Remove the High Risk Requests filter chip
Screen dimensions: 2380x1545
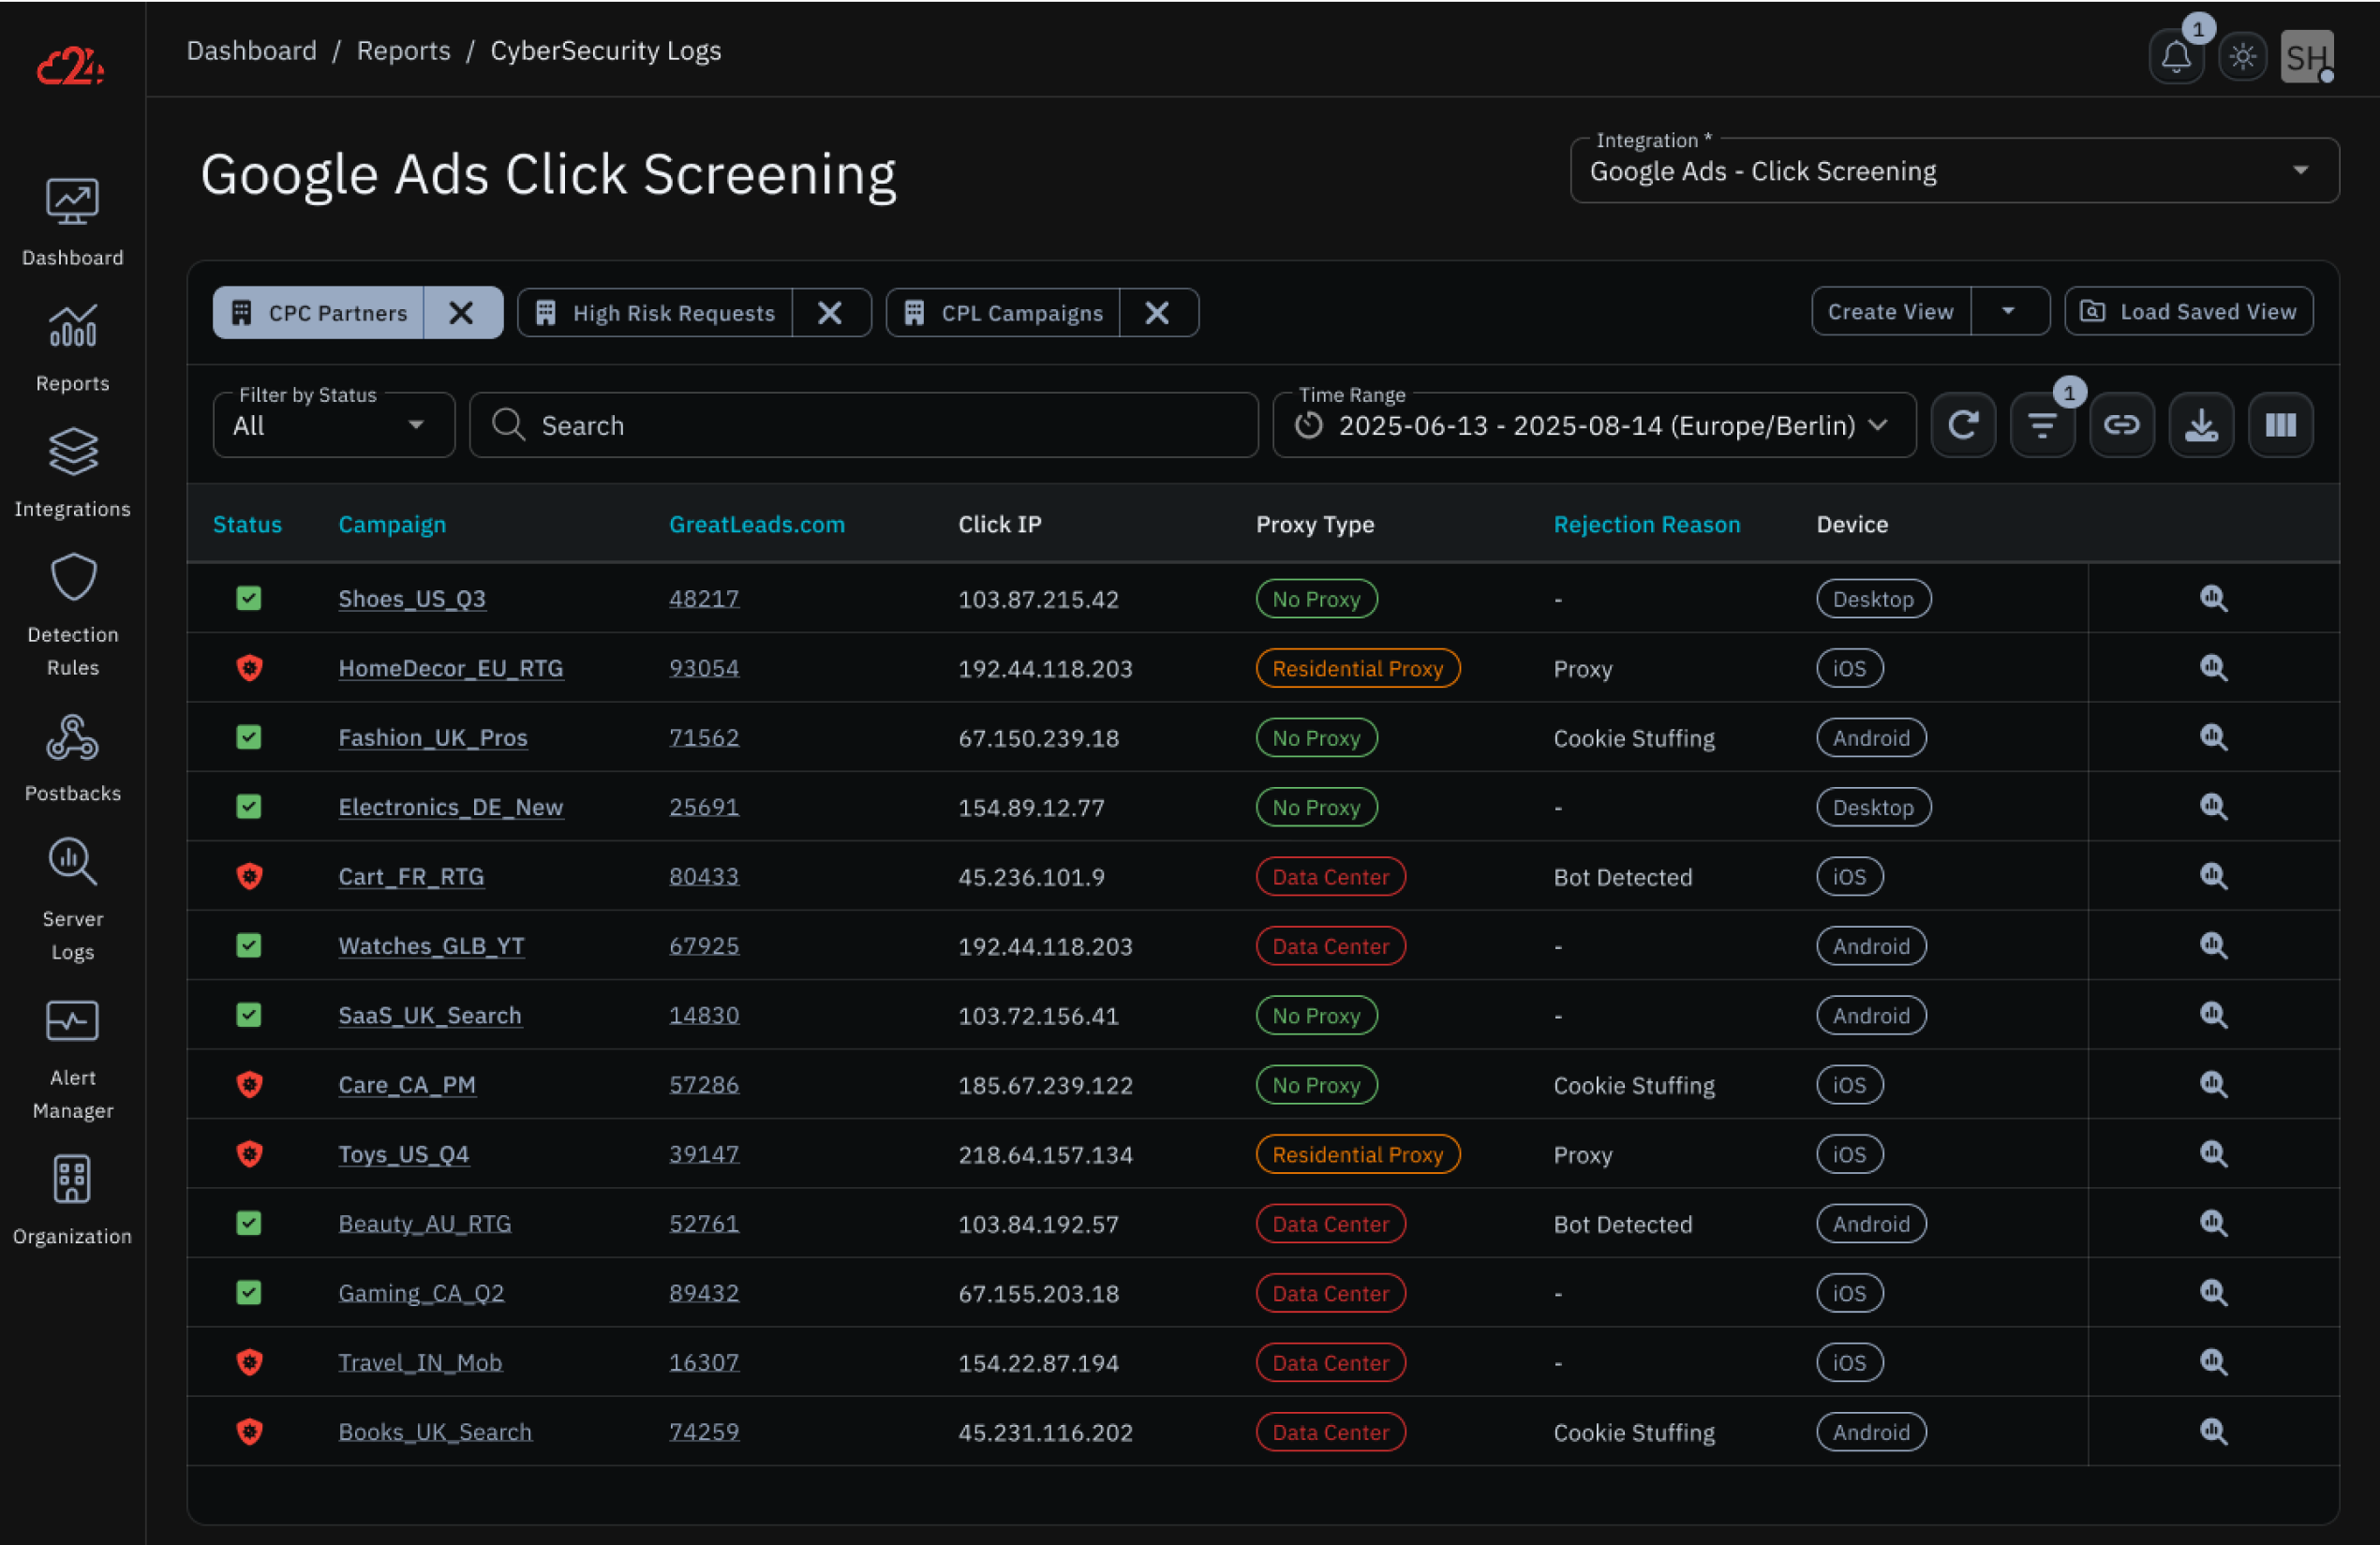click(x=831, y=312)
